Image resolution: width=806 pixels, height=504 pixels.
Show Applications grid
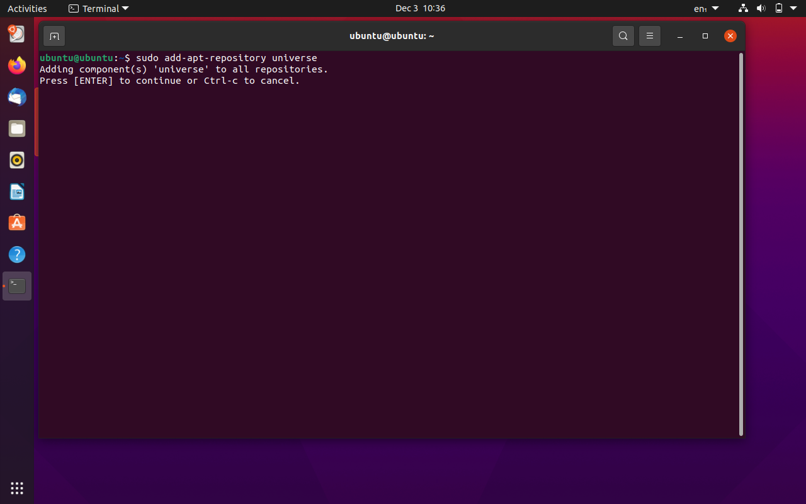[17, 488]
